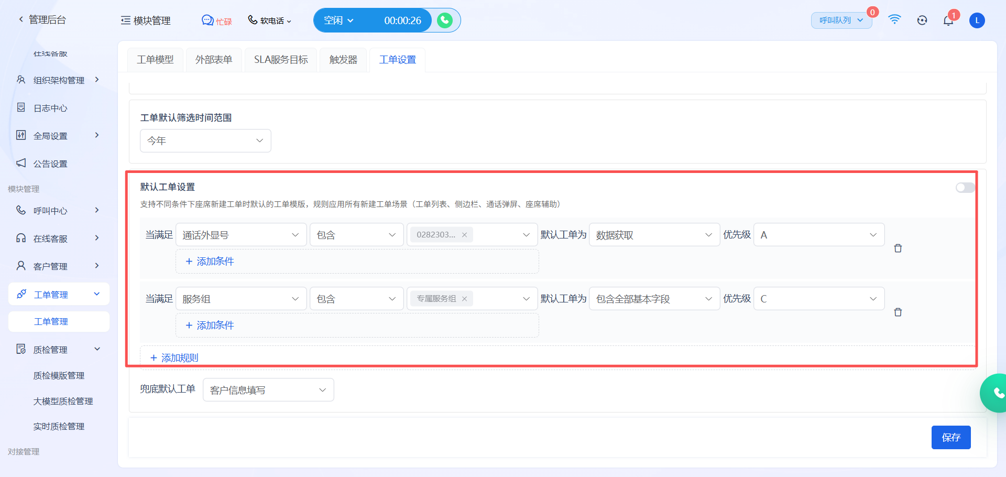Open the 服务组 condition field dropdown
The width and height of the screenshot is (1006, 477).
point(241,299)
